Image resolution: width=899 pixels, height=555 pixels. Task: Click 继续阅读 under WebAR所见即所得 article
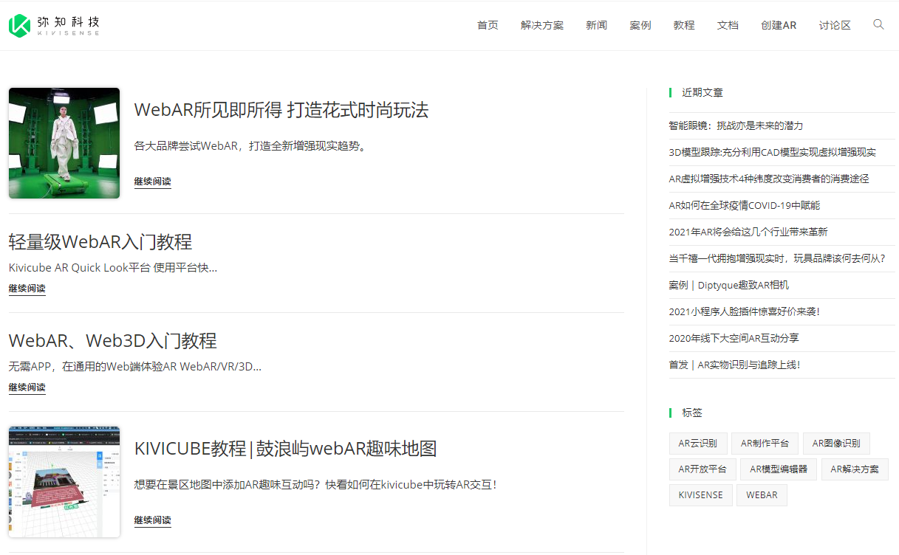pos(153,182)
